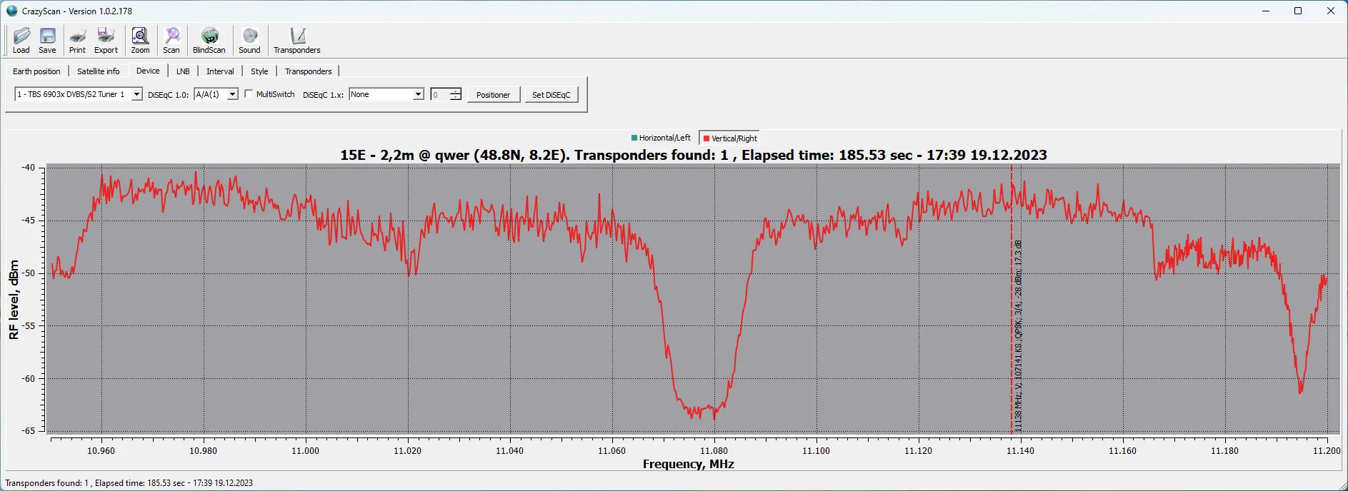The height and width of the screenshot is (491, 1348).
Task: Start a spectrum Scan
Action: [x=171, y=40]
